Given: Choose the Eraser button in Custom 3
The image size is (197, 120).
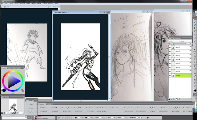Looking at the screenshot, I should pos(31,104).
